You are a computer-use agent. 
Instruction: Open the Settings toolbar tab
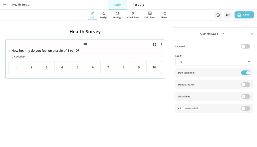pos(117,15)
